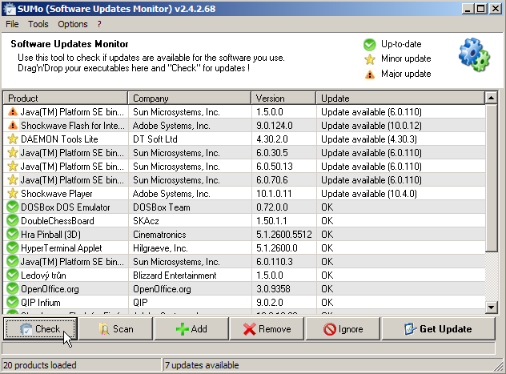The width and height of the screenshot is (506, 374).
Task: Sort list by Company column header
Action: [x=190, y=98]
